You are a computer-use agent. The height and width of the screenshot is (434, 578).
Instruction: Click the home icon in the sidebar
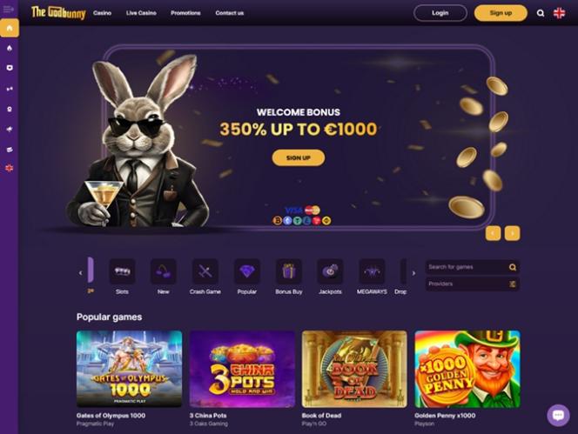tap(10, 28)
